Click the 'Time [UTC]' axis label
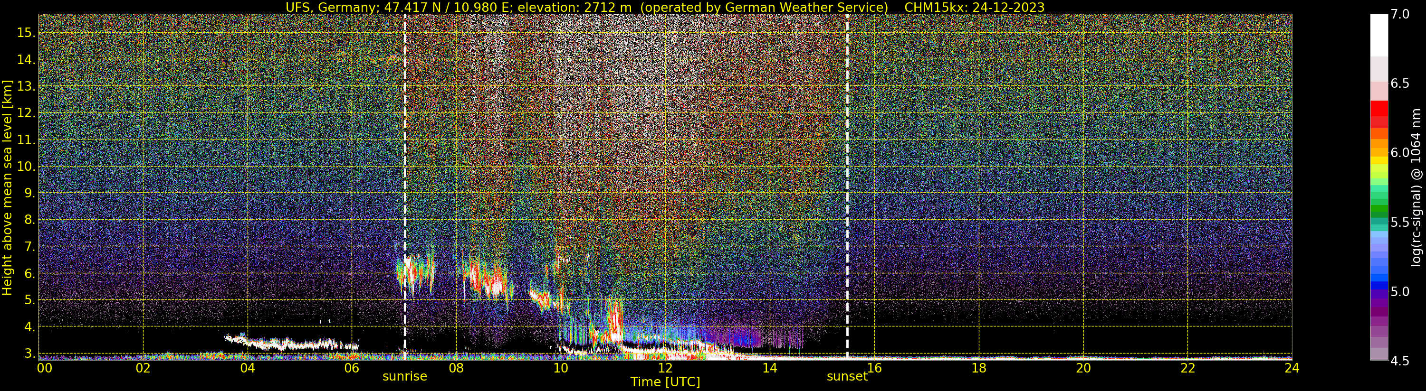This screenshot has width=1426, height=391. tap(665, 382)
